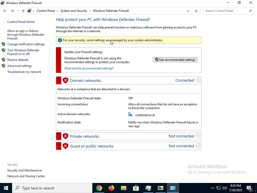Open What are the recommended settings link
The image size is (257, 193).
pyautogui.click(x=89, y=68)
